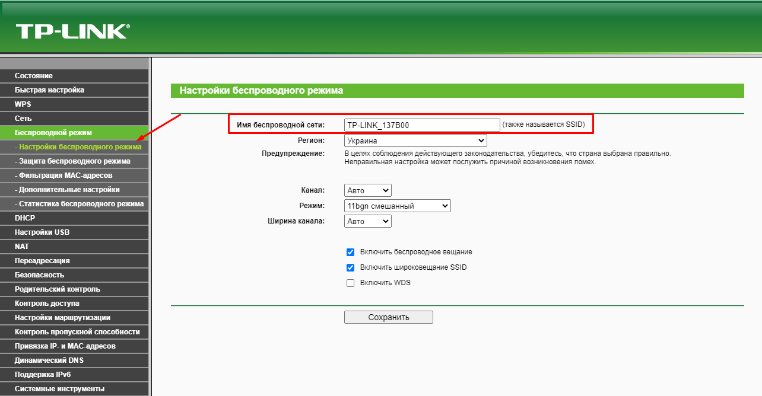This screenshot has width=762, height=396.
Task: Open Контроль пропускной способности
Action: tap(74, 332)
